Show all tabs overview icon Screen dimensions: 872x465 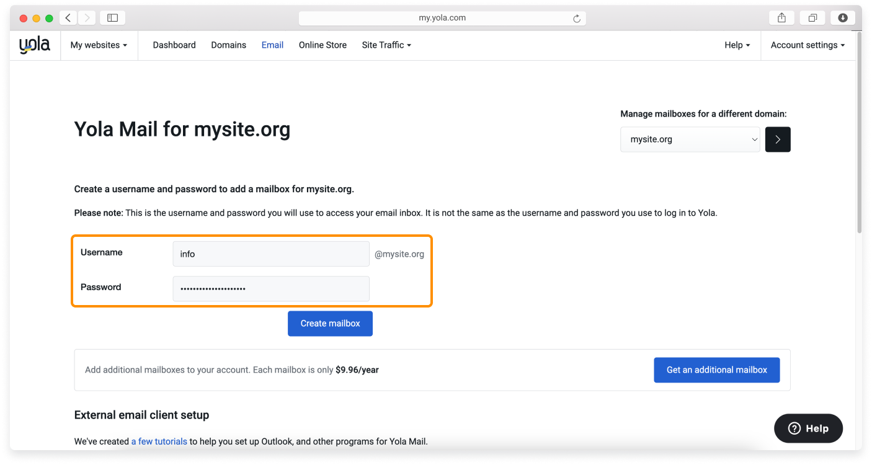coord(812,18)
